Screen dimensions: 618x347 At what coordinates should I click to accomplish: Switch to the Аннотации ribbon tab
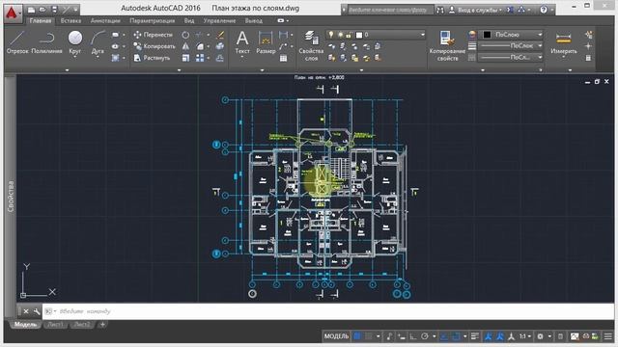pyautogui.click(x=105, y=20)
